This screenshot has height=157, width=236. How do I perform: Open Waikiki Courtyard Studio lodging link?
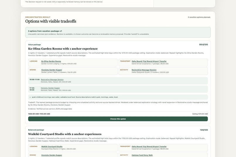click(52, 146)
